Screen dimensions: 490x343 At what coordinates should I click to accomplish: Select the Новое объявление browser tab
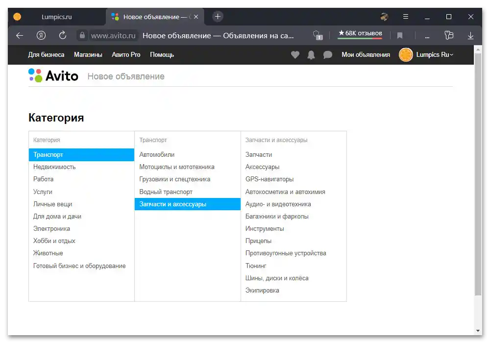[x=155, y=17]
